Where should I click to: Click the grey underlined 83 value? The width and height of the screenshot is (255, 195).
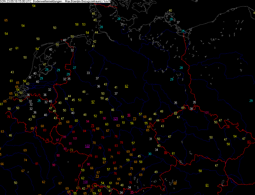249,142
